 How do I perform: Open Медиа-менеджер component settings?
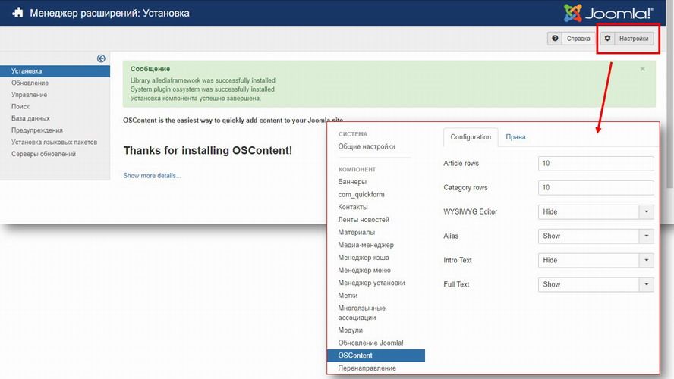(366, 245)
